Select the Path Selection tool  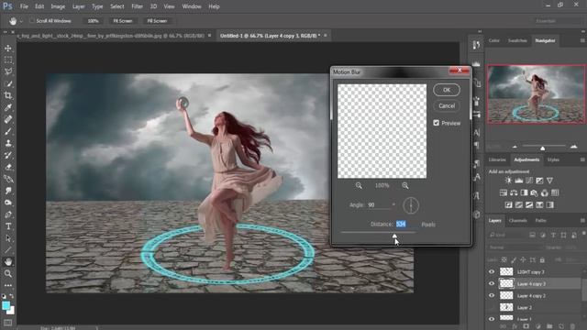point(8,238)
